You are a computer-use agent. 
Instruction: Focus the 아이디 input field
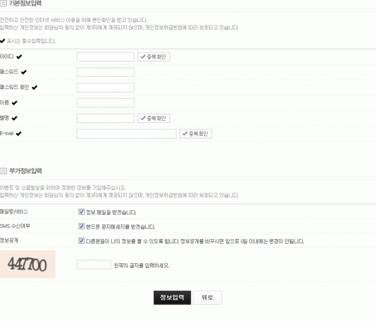click(x=105, y=57)
